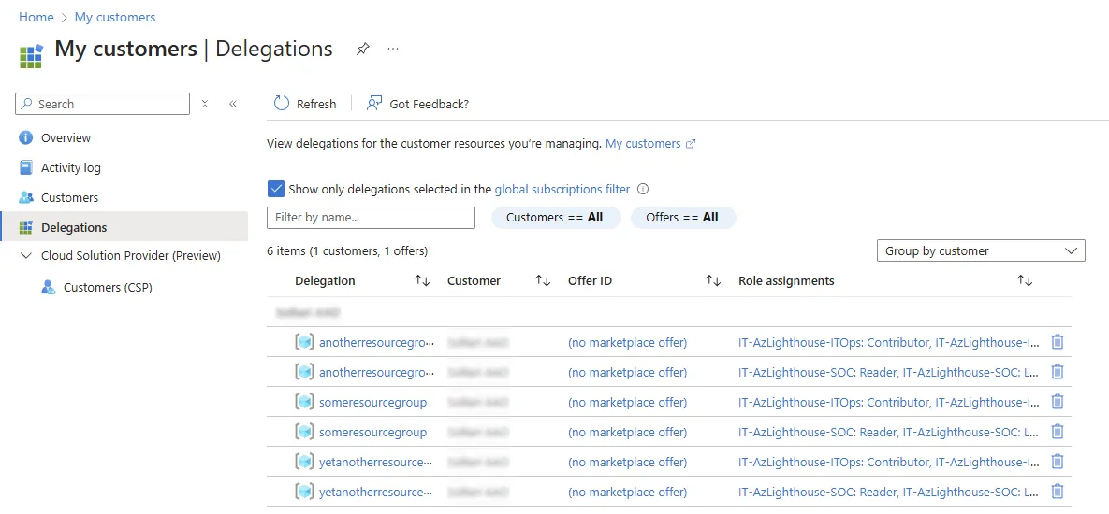Open role assignments for anotherresourcegro SOC Reader row

(889, 372)
